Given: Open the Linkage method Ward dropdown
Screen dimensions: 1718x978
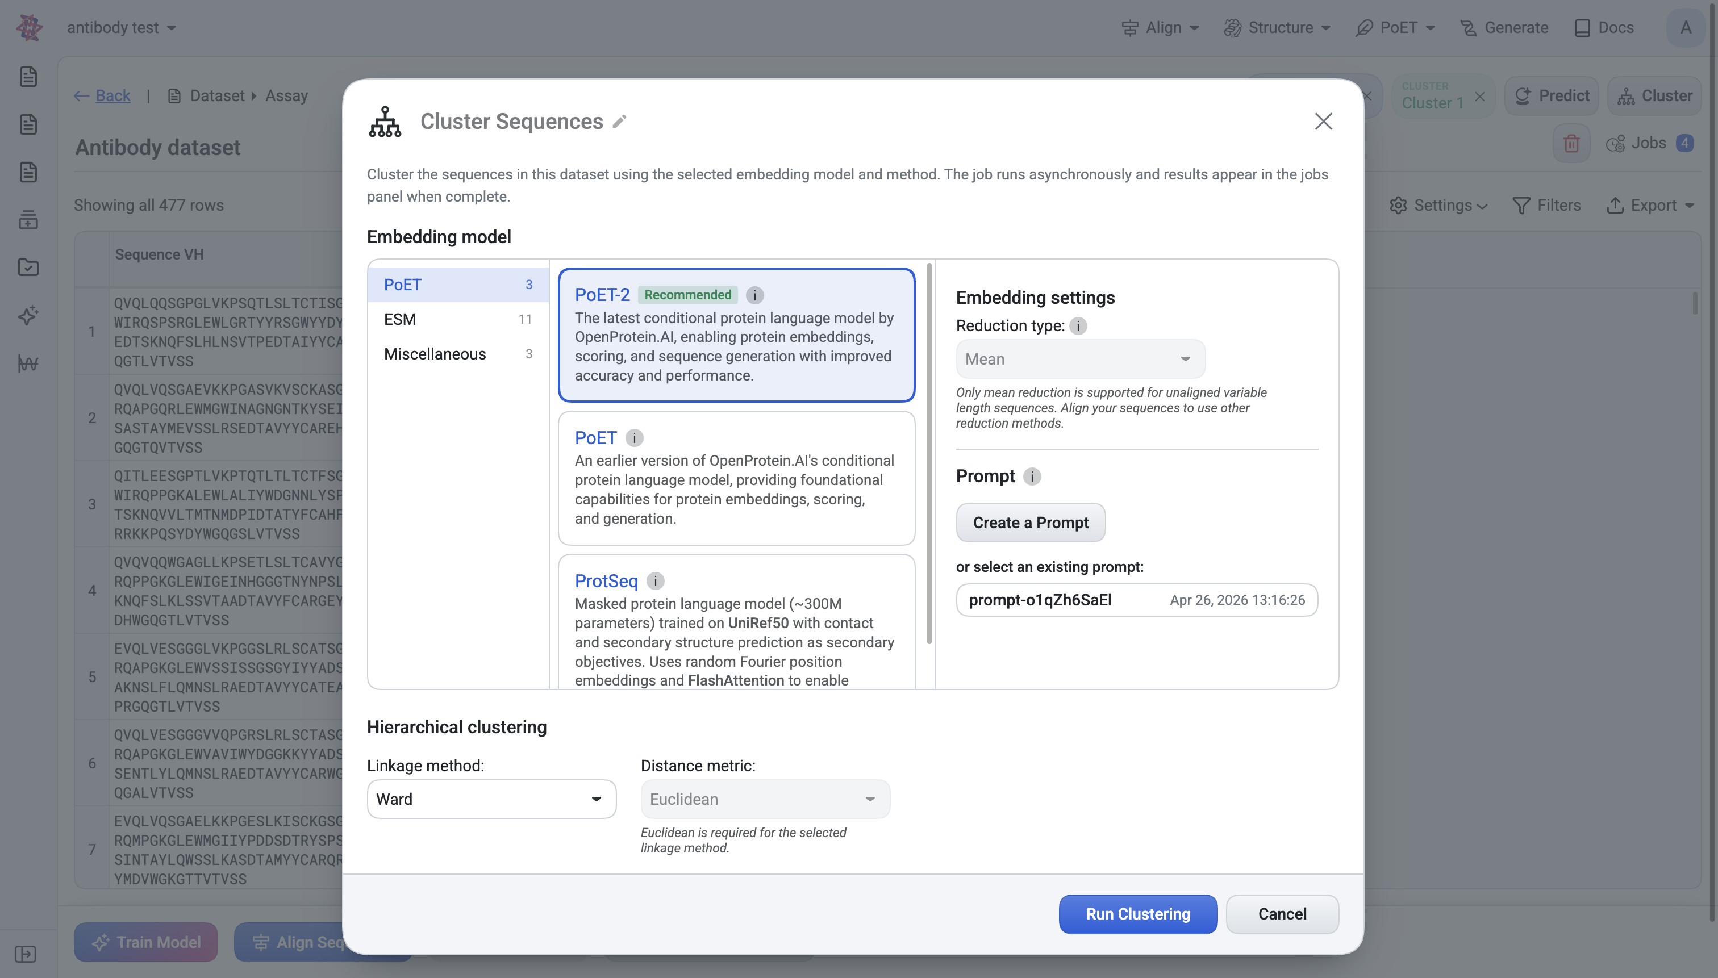Looking at the screenshot, I should click(x=491, y=799).
